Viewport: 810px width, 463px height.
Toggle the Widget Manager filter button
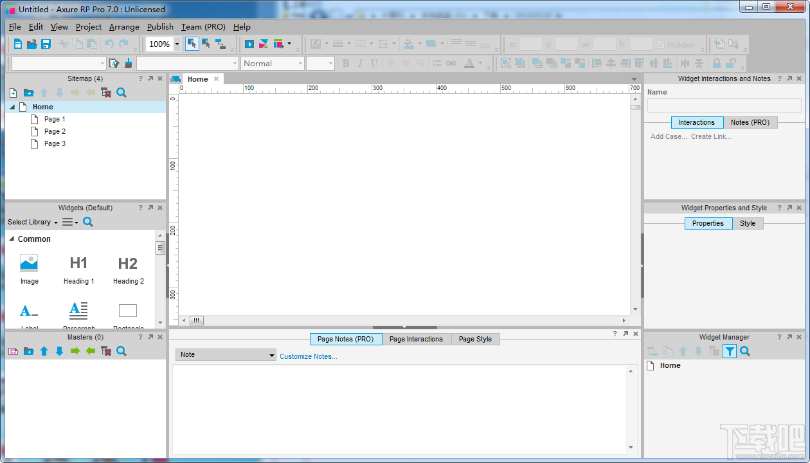point(730,351)
